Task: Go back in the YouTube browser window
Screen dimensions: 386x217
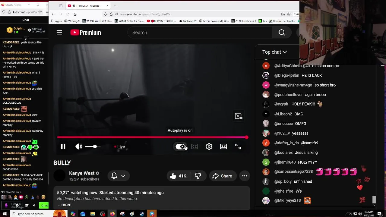Action: (53, 14)
